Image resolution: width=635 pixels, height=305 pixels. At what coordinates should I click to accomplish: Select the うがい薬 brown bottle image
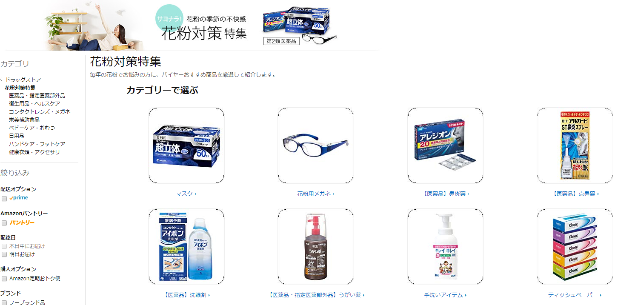316,247
